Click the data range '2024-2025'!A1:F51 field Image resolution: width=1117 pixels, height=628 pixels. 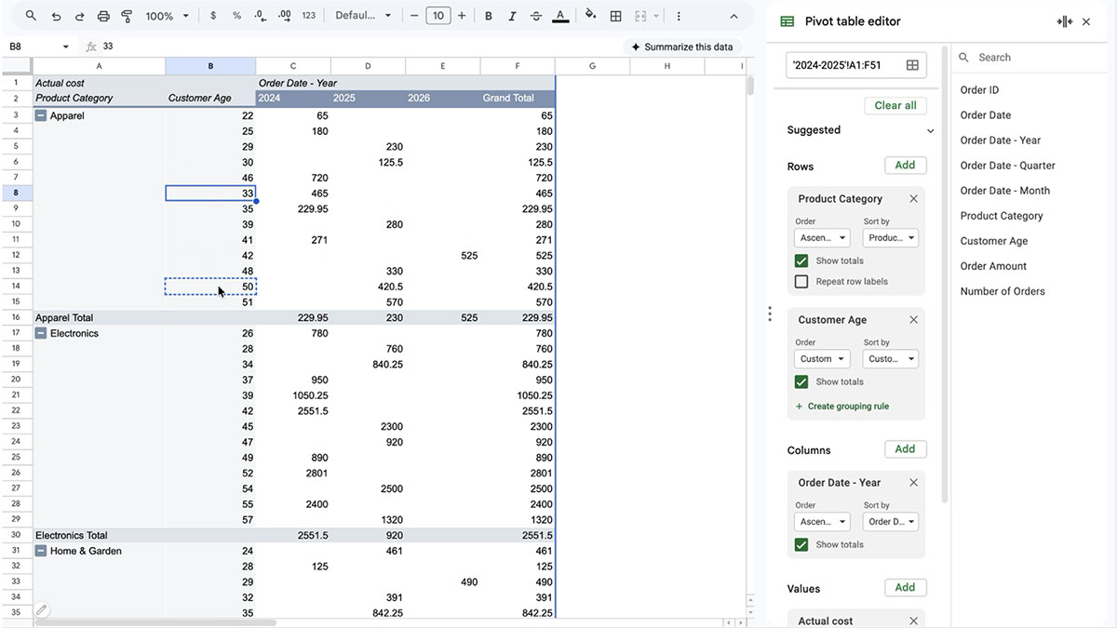856,65
